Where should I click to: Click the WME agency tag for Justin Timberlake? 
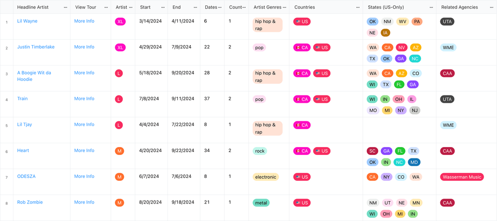pyautogui.click(x=448, y=48)
